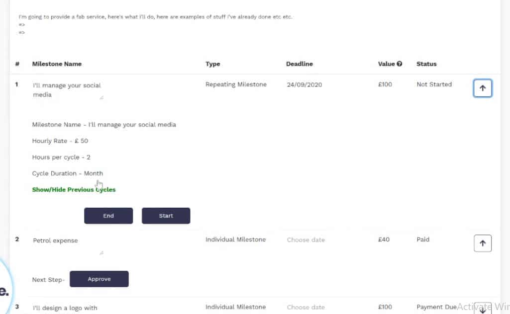
Task: Click the Value column header text
Action: 387,64
